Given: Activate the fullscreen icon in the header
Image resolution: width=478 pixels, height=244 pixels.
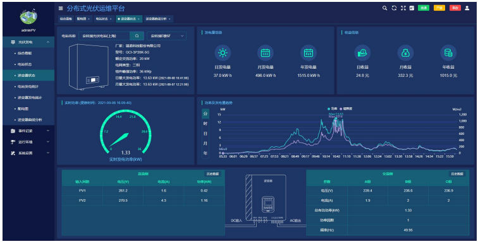Looking at the screenshot, I should click(403, 8).
